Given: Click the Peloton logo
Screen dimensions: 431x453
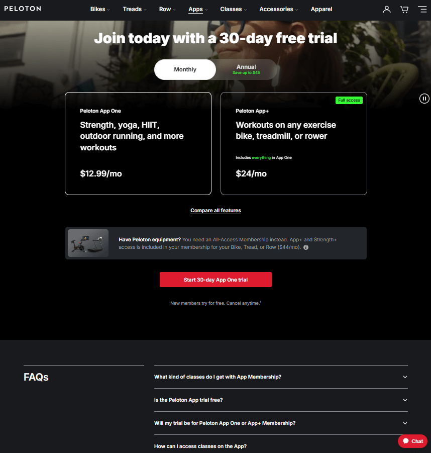Looking at the screenshot, I should pos(23,9).
